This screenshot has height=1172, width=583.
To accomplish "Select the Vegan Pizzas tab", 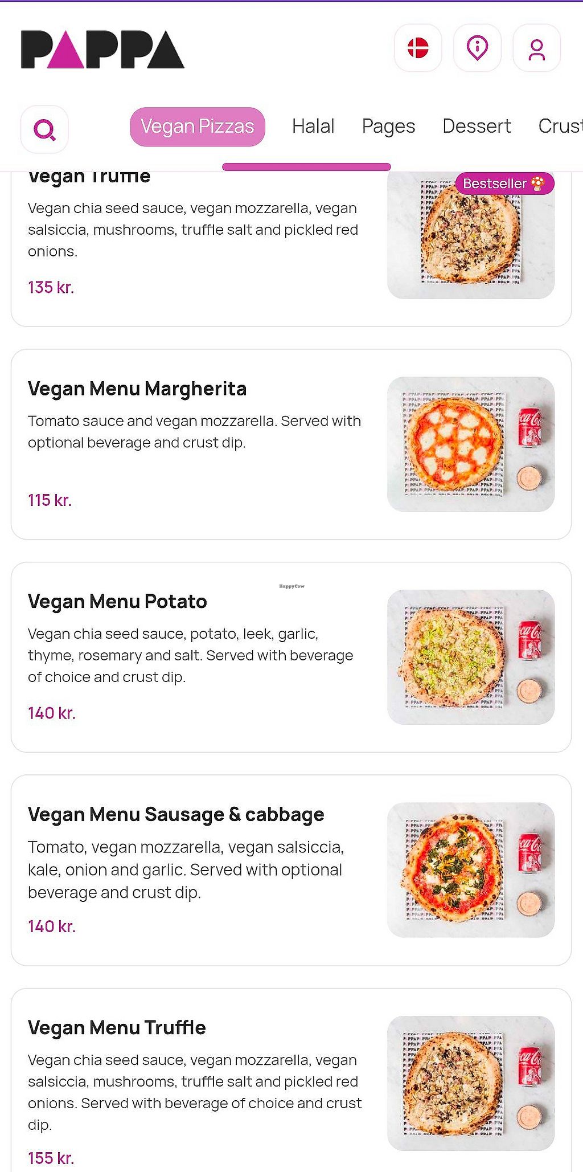I will tap(197, 126).
